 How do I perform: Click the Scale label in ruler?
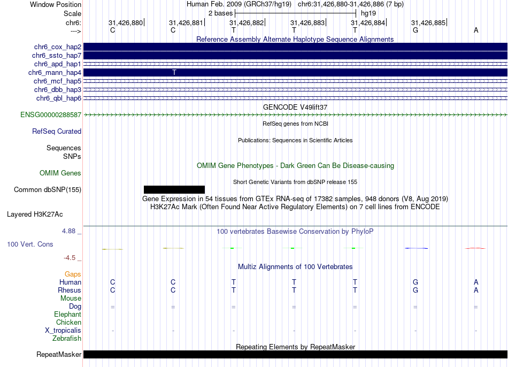[72, 13]
